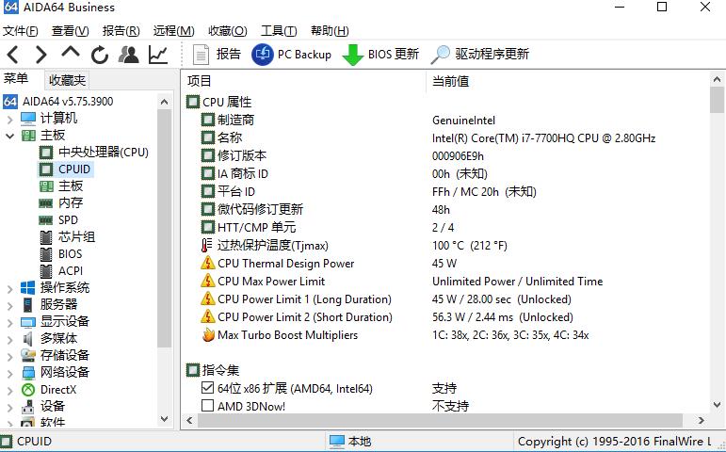Open remote user management icon
726x452 pixels.
pos(129,55)
